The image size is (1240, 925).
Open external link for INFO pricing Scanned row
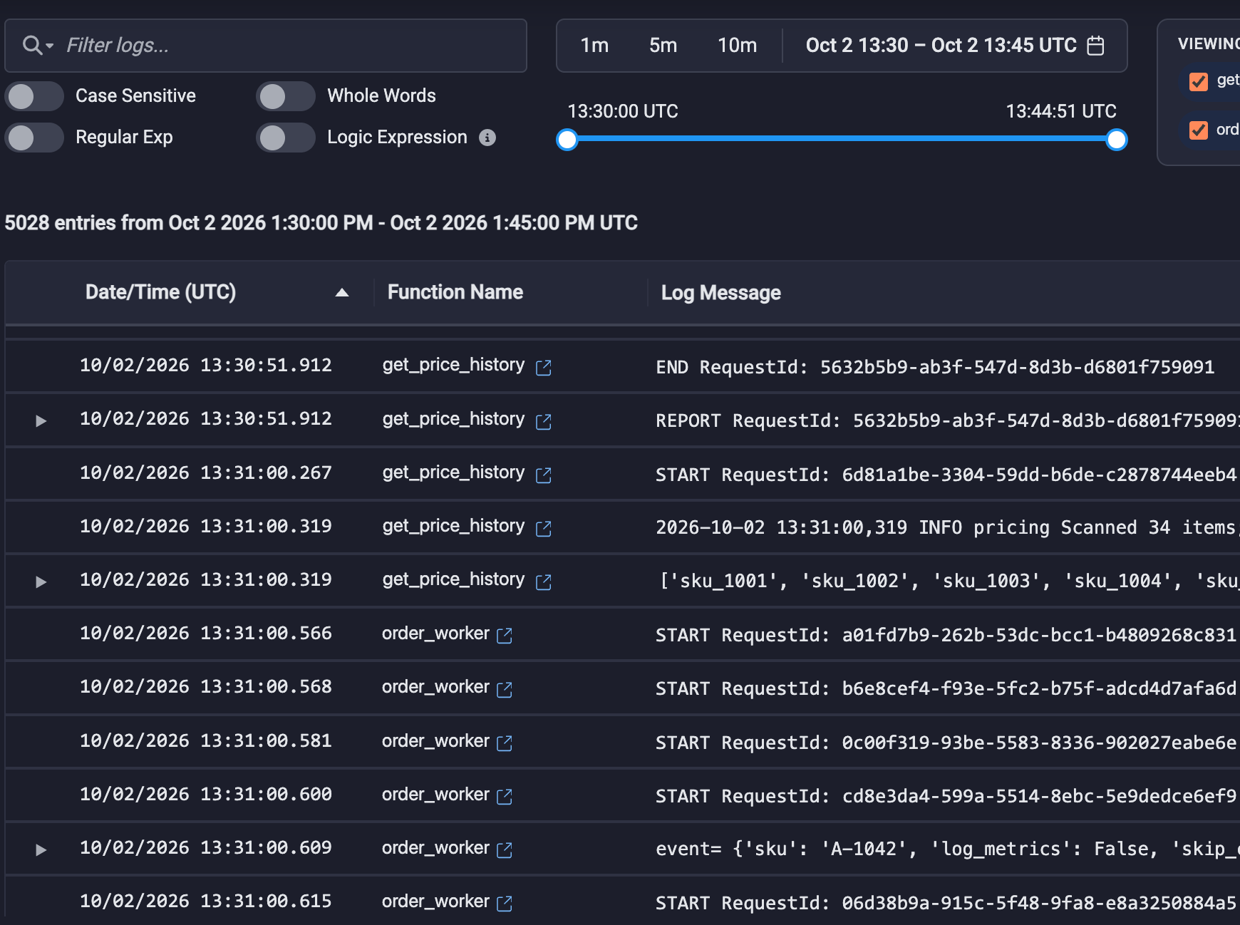pyautogui.click(x=544, y=529)
